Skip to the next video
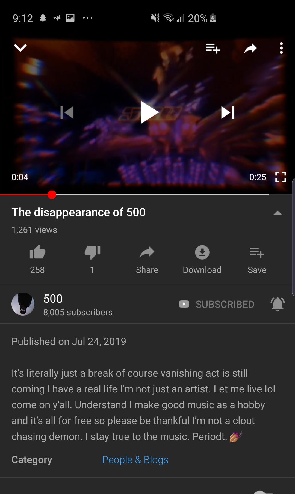The image size is (295, 494). 228,112
